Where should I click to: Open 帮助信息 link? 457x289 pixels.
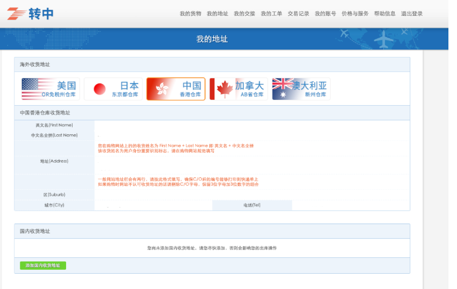coord(385,14)
